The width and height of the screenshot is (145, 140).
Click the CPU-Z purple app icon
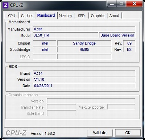[x=5, y=5]
